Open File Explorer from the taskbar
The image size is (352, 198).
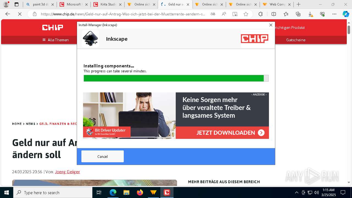[126, 193]
